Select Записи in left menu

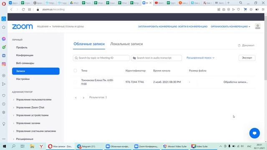[x=36, y=71]
